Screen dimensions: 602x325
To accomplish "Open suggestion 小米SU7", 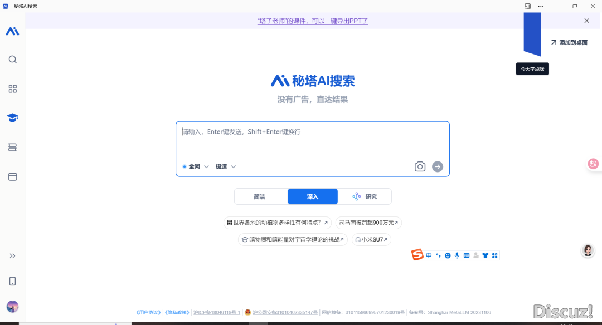I will [371, 239].
